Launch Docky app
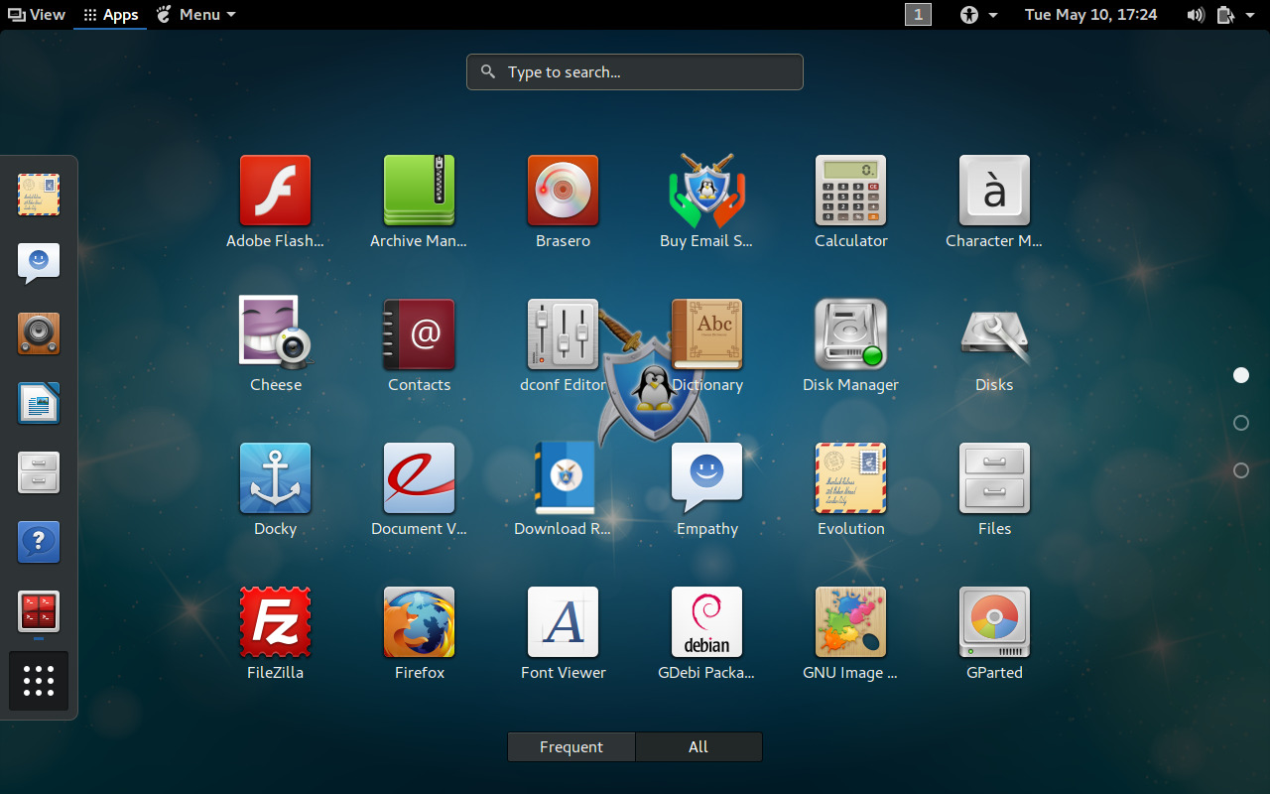This screenshot has height=794, width=1270. point(275,478)
